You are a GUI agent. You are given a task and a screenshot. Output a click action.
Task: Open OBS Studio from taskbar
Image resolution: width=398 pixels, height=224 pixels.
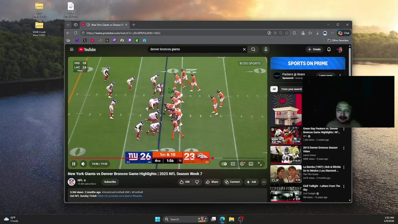coord(240,219)
